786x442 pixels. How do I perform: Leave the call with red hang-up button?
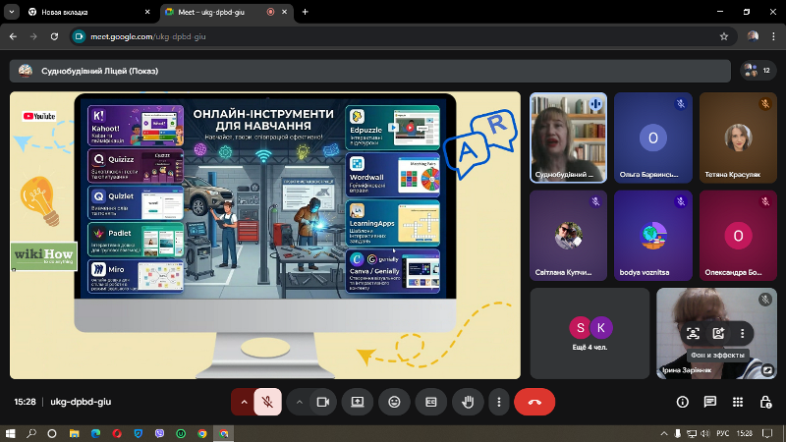click(534, 402)
